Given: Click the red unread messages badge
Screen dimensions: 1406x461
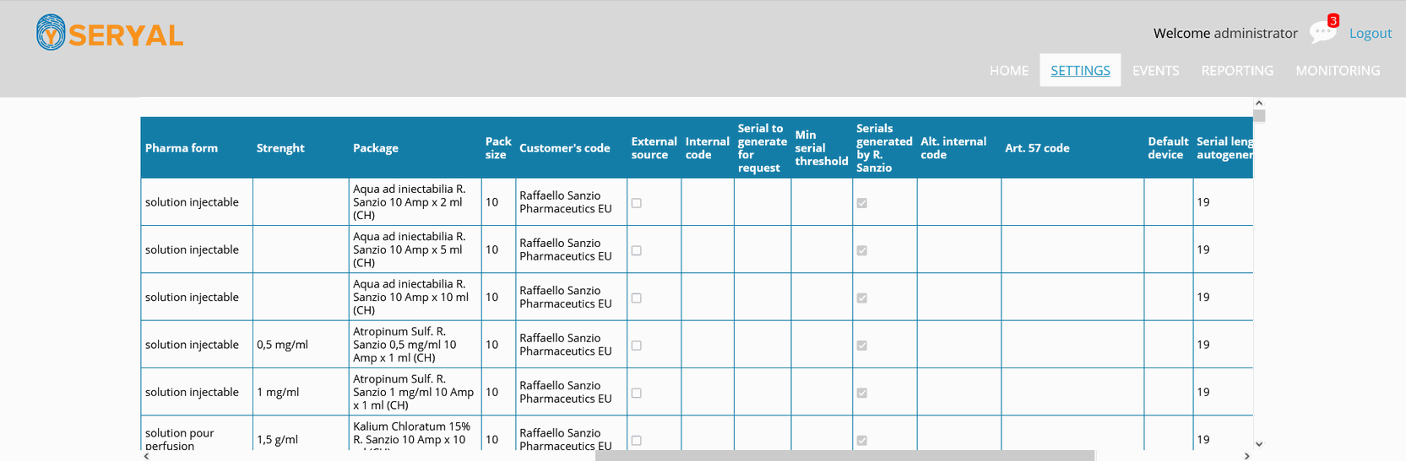Looking at the screenshot, I should 1333,21.
